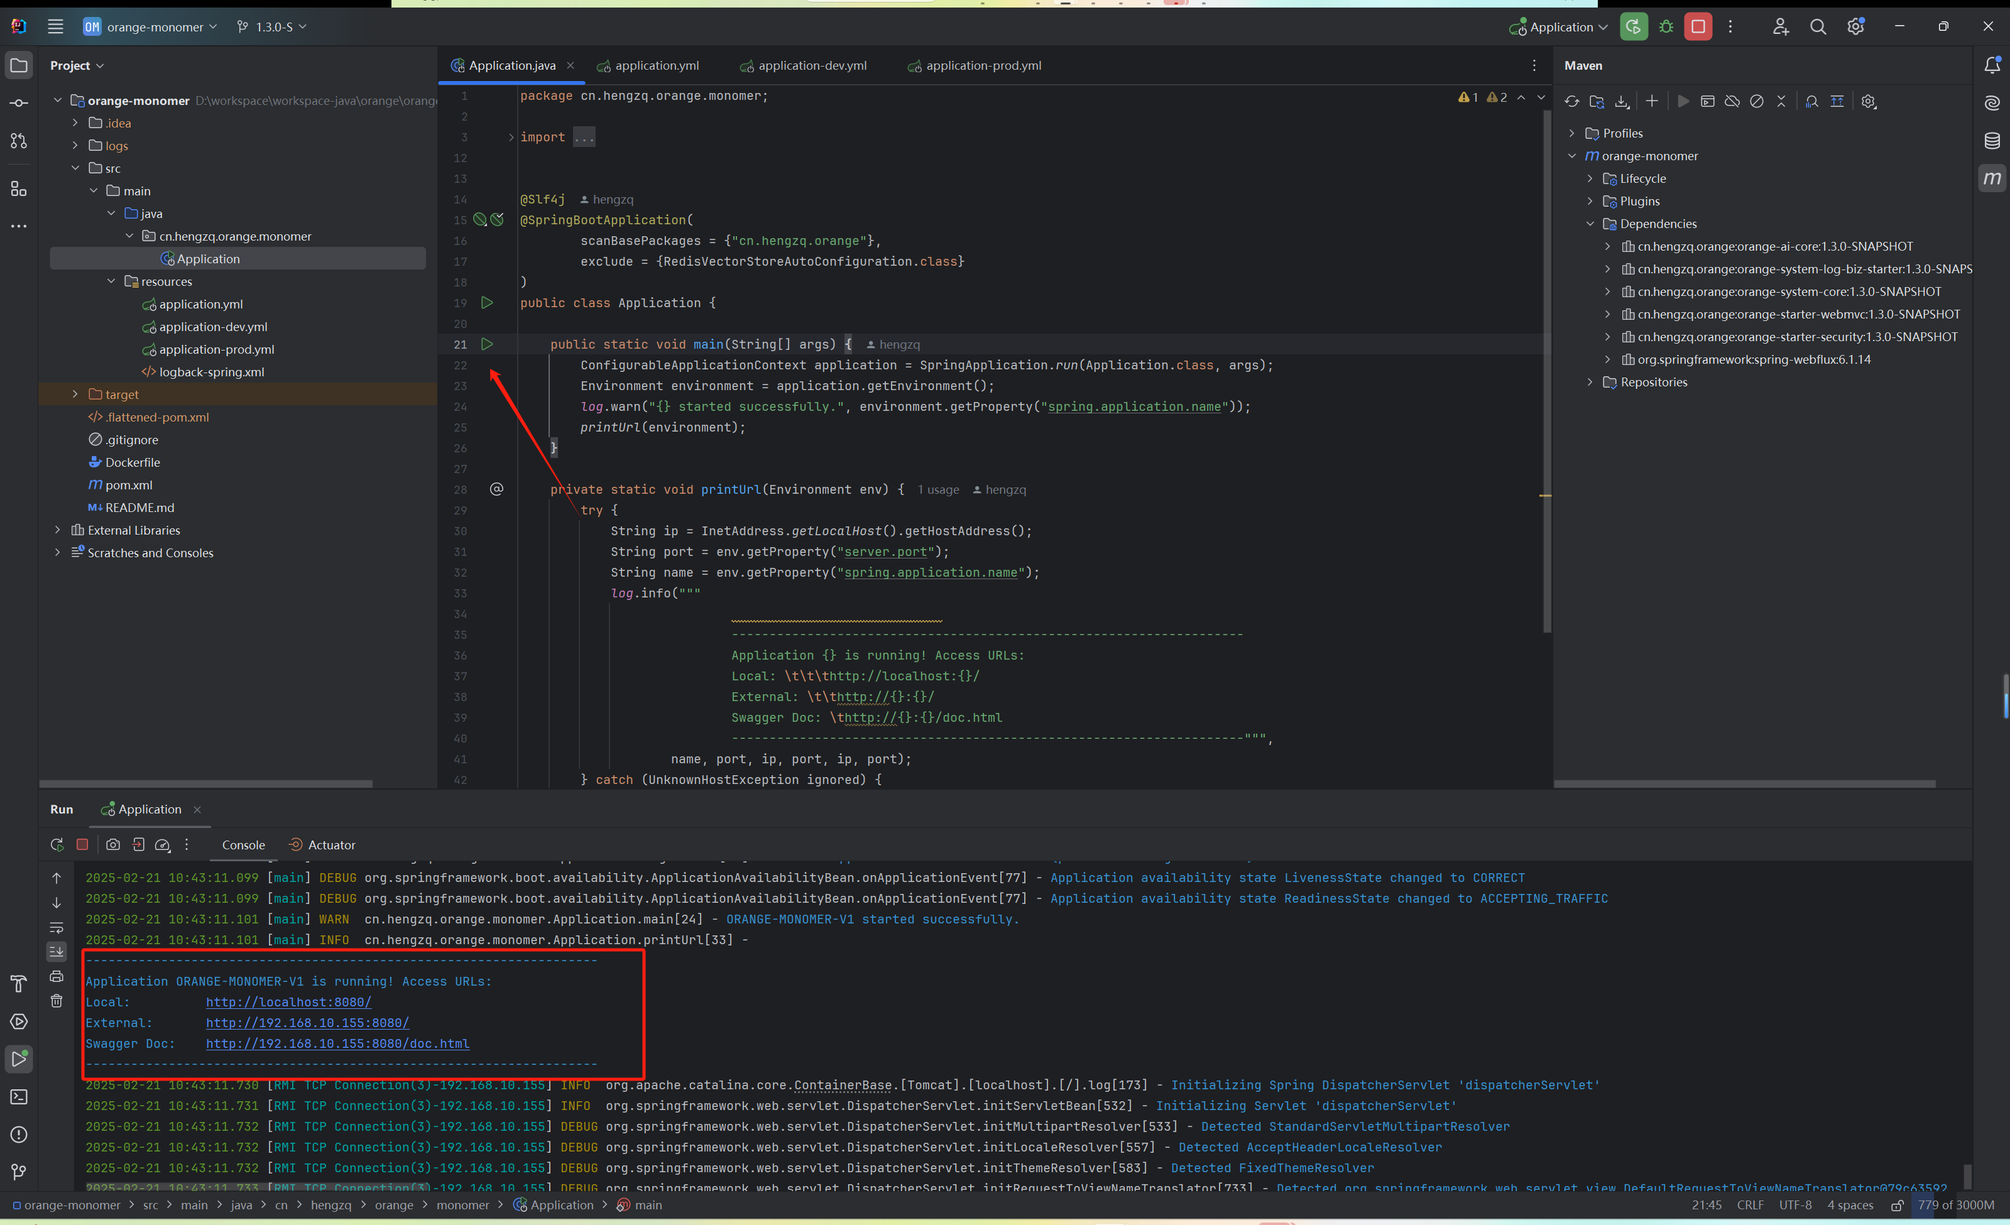Reload all Maven projects icon
The height and width of the screenshot is (1225, 2010).
click(1572, 102)
